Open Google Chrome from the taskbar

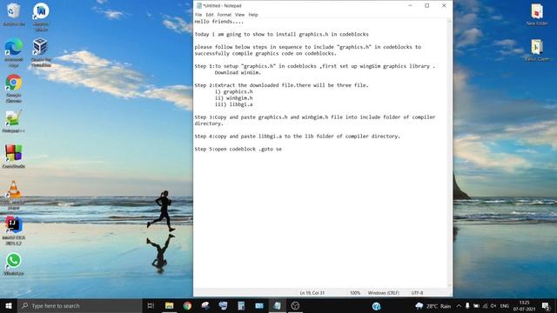pyautogui.click(x=187, y=305)
